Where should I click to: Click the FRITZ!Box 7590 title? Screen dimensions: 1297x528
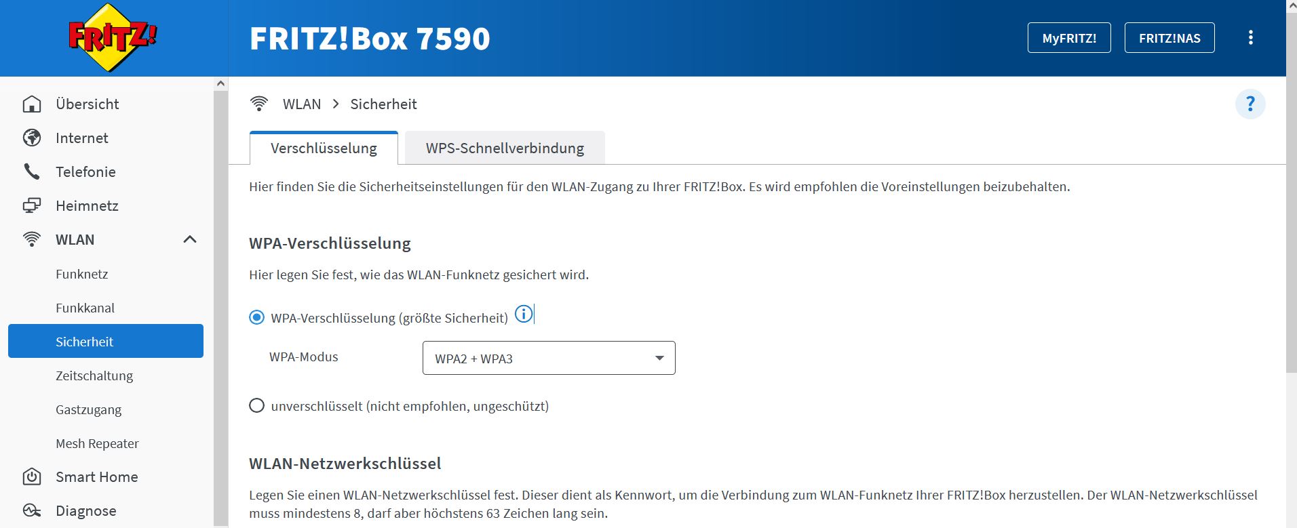370,39
